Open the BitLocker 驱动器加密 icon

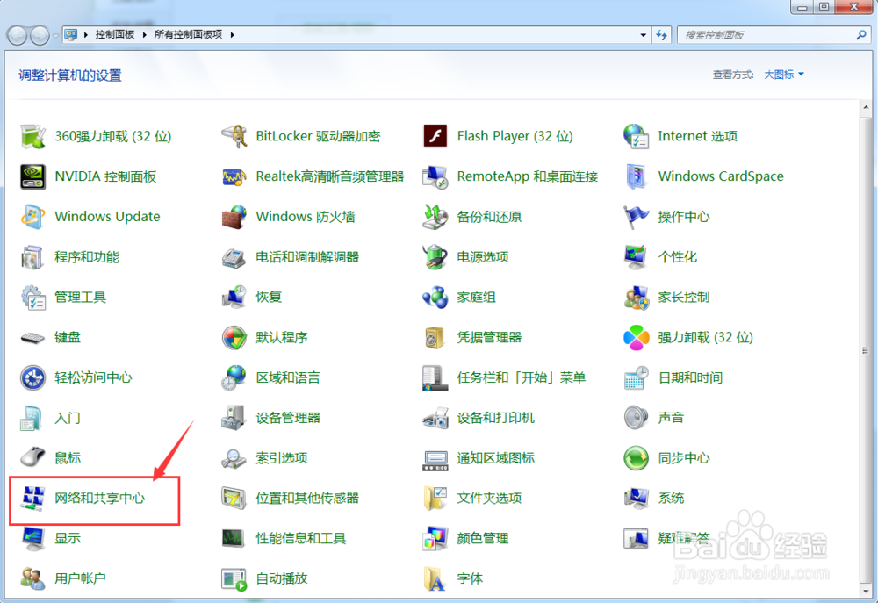(x=234, y=136)
